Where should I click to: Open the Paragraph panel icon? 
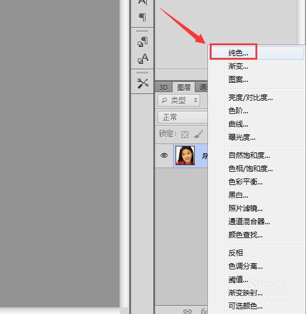click(142, 17)
